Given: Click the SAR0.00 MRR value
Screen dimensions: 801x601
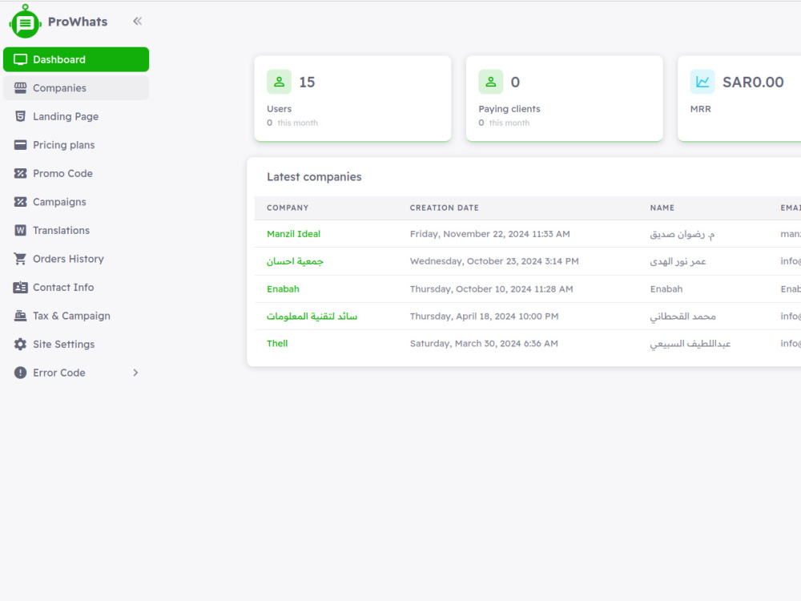Looking at the screenshot, I should pos(753,82).
